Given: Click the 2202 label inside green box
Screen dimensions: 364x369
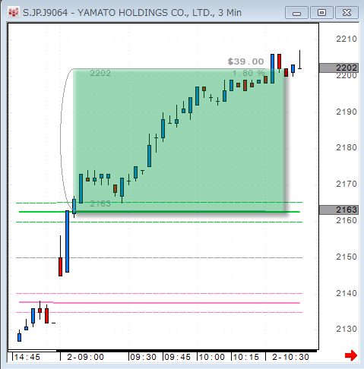Looking at the screenshot, I should 100,73.
